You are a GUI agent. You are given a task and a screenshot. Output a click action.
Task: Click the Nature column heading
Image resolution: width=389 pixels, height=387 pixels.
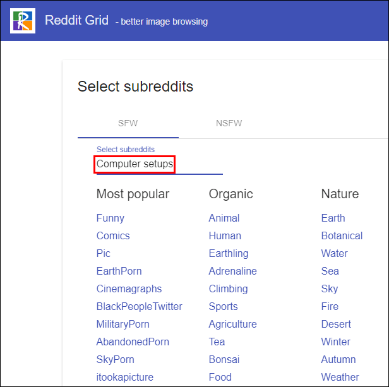[x=340, y=194]
